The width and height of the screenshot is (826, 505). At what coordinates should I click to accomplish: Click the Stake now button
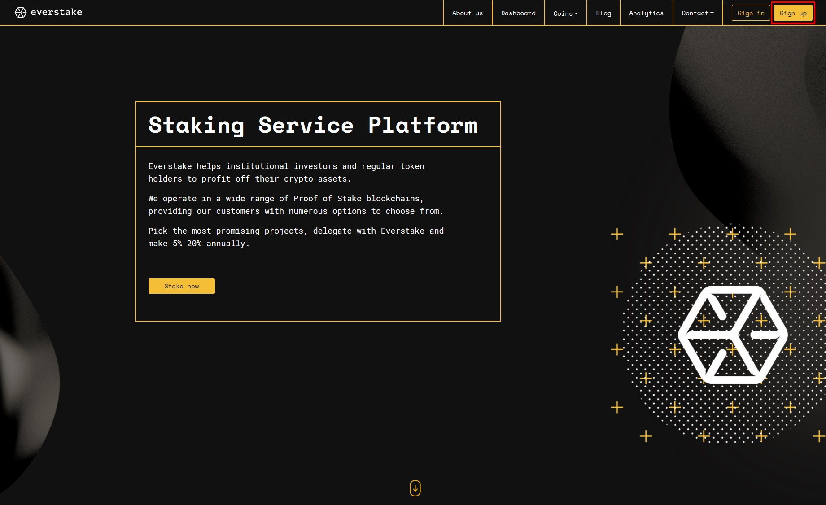click(182, 286)
